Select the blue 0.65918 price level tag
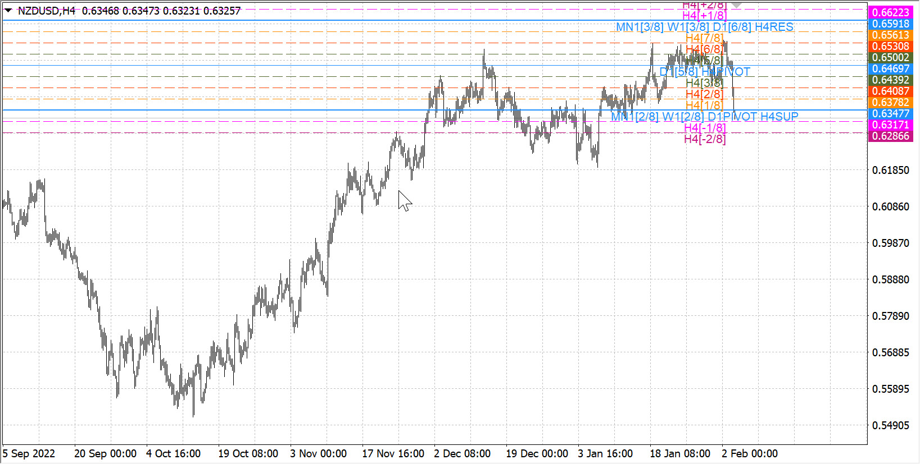Viewport: 920px width, 464px height. coord(890,24)
